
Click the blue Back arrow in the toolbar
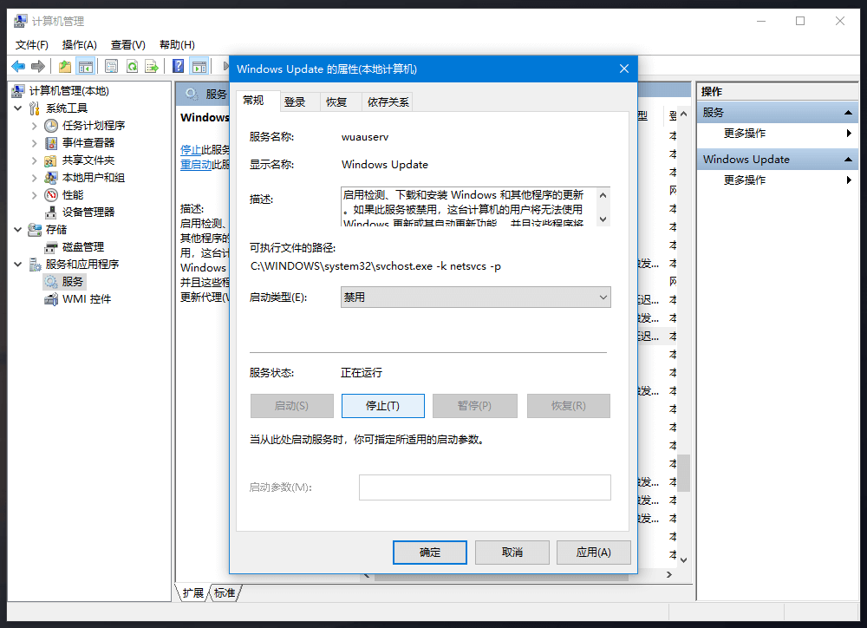tap(18, 67)
